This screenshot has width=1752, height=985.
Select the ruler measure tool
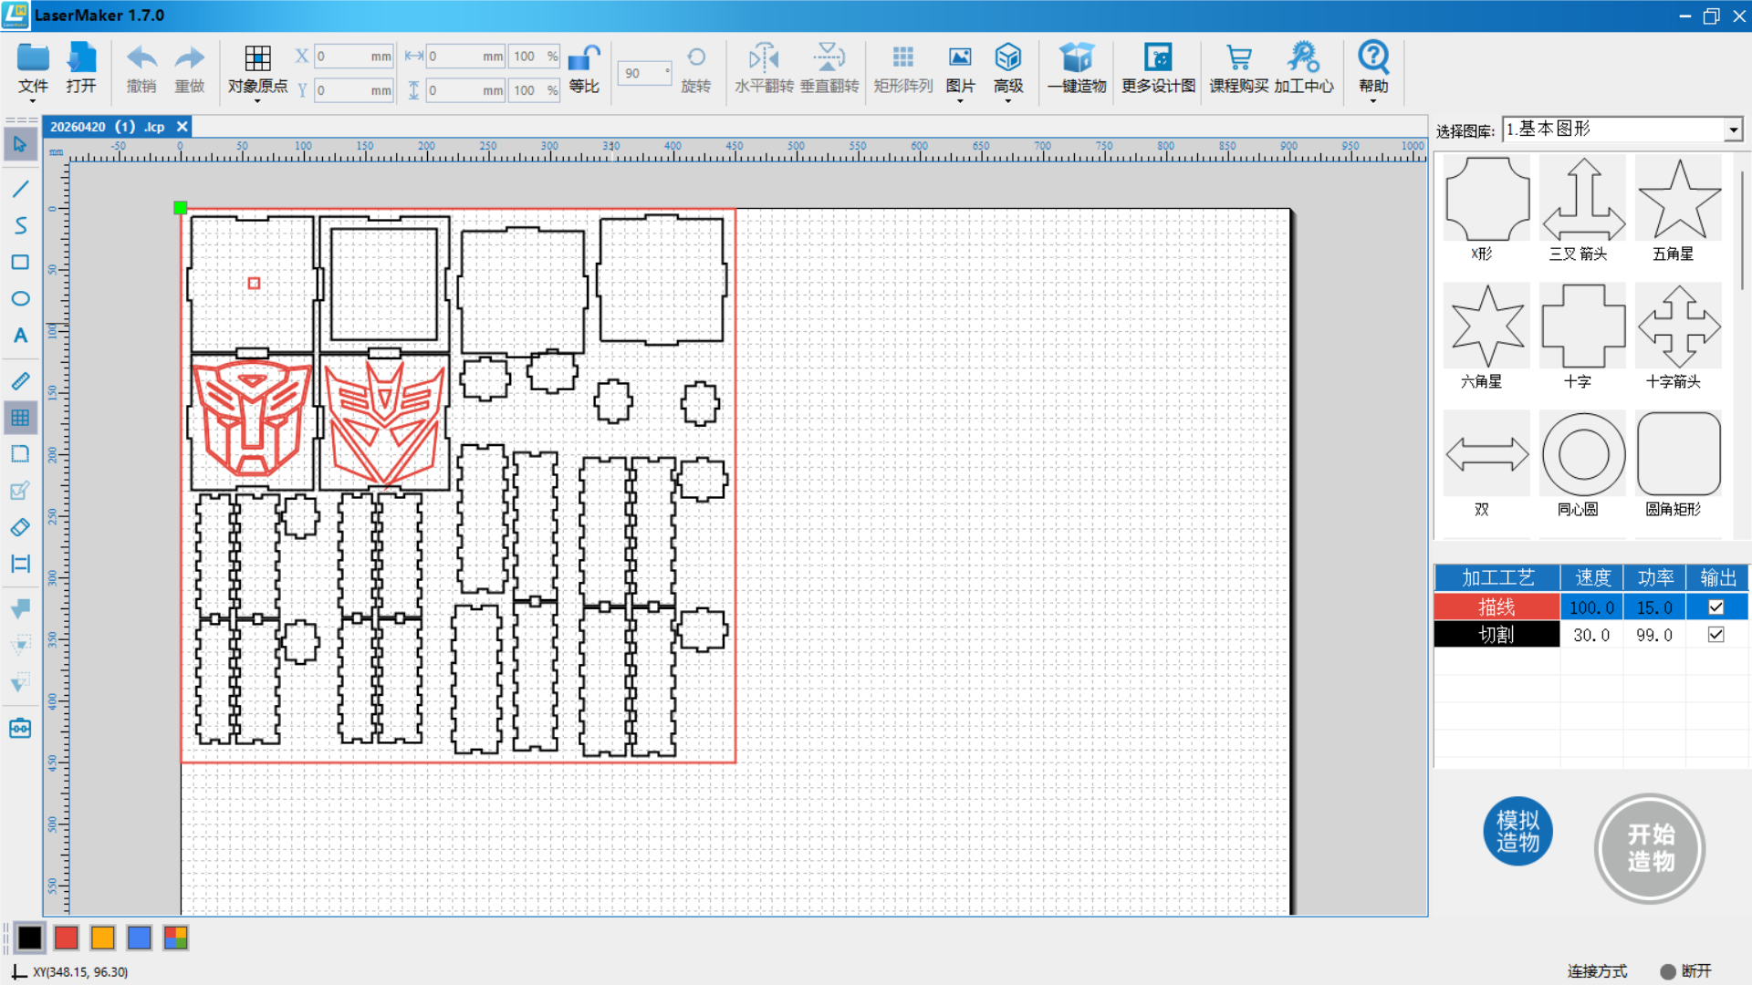pyautogui.click(x=20, y=381)
